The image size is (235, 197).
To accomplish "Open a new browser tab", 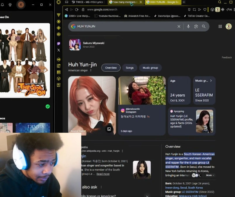I will pos(184,2).
